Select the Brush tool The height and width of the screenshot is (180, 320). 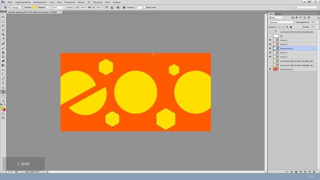tap(3, 48)
